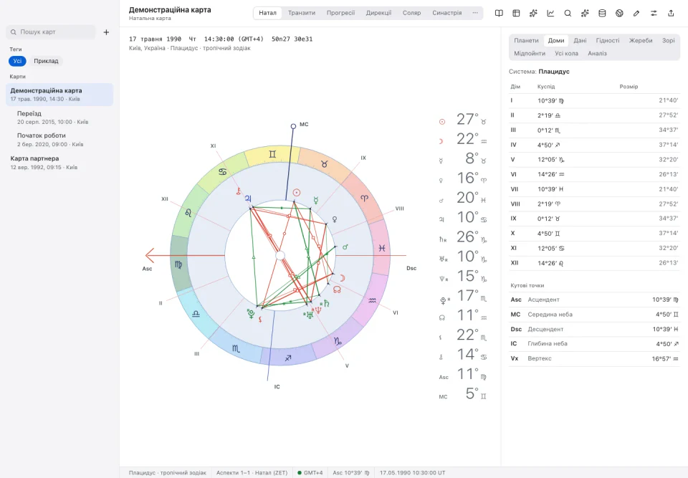Select house IV row 4°50′
The height and width of the screenshot is (478, 688).
tap(594, 145)
